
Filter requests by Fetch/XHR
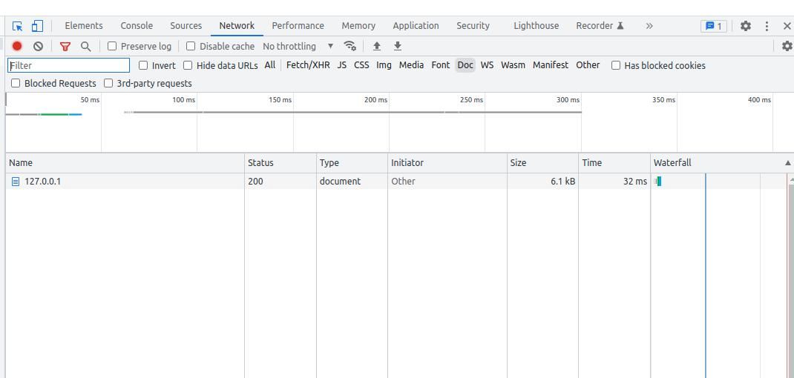click(x=308, y=65)
